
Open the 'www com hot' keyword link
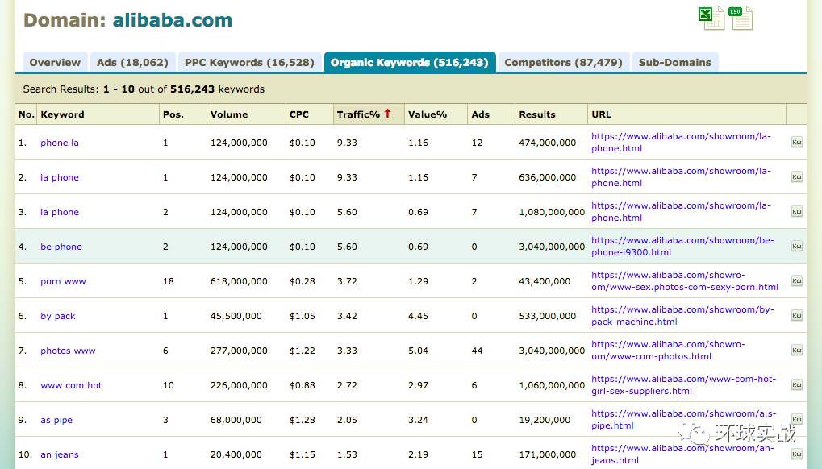71,384
